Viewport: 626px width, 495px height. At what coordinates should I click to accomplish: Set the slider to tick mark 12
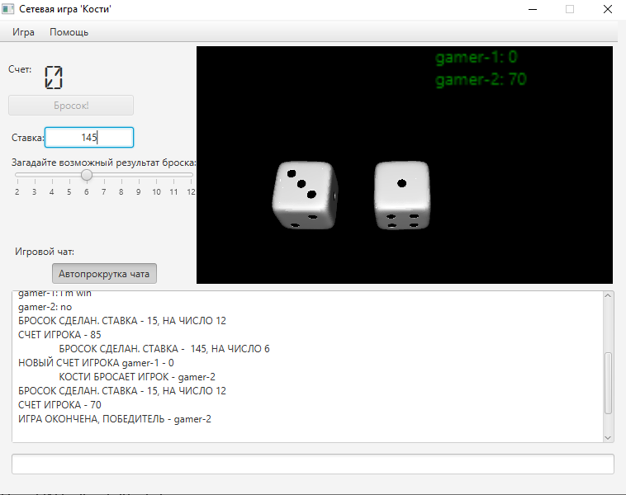[x=191, y=175]
